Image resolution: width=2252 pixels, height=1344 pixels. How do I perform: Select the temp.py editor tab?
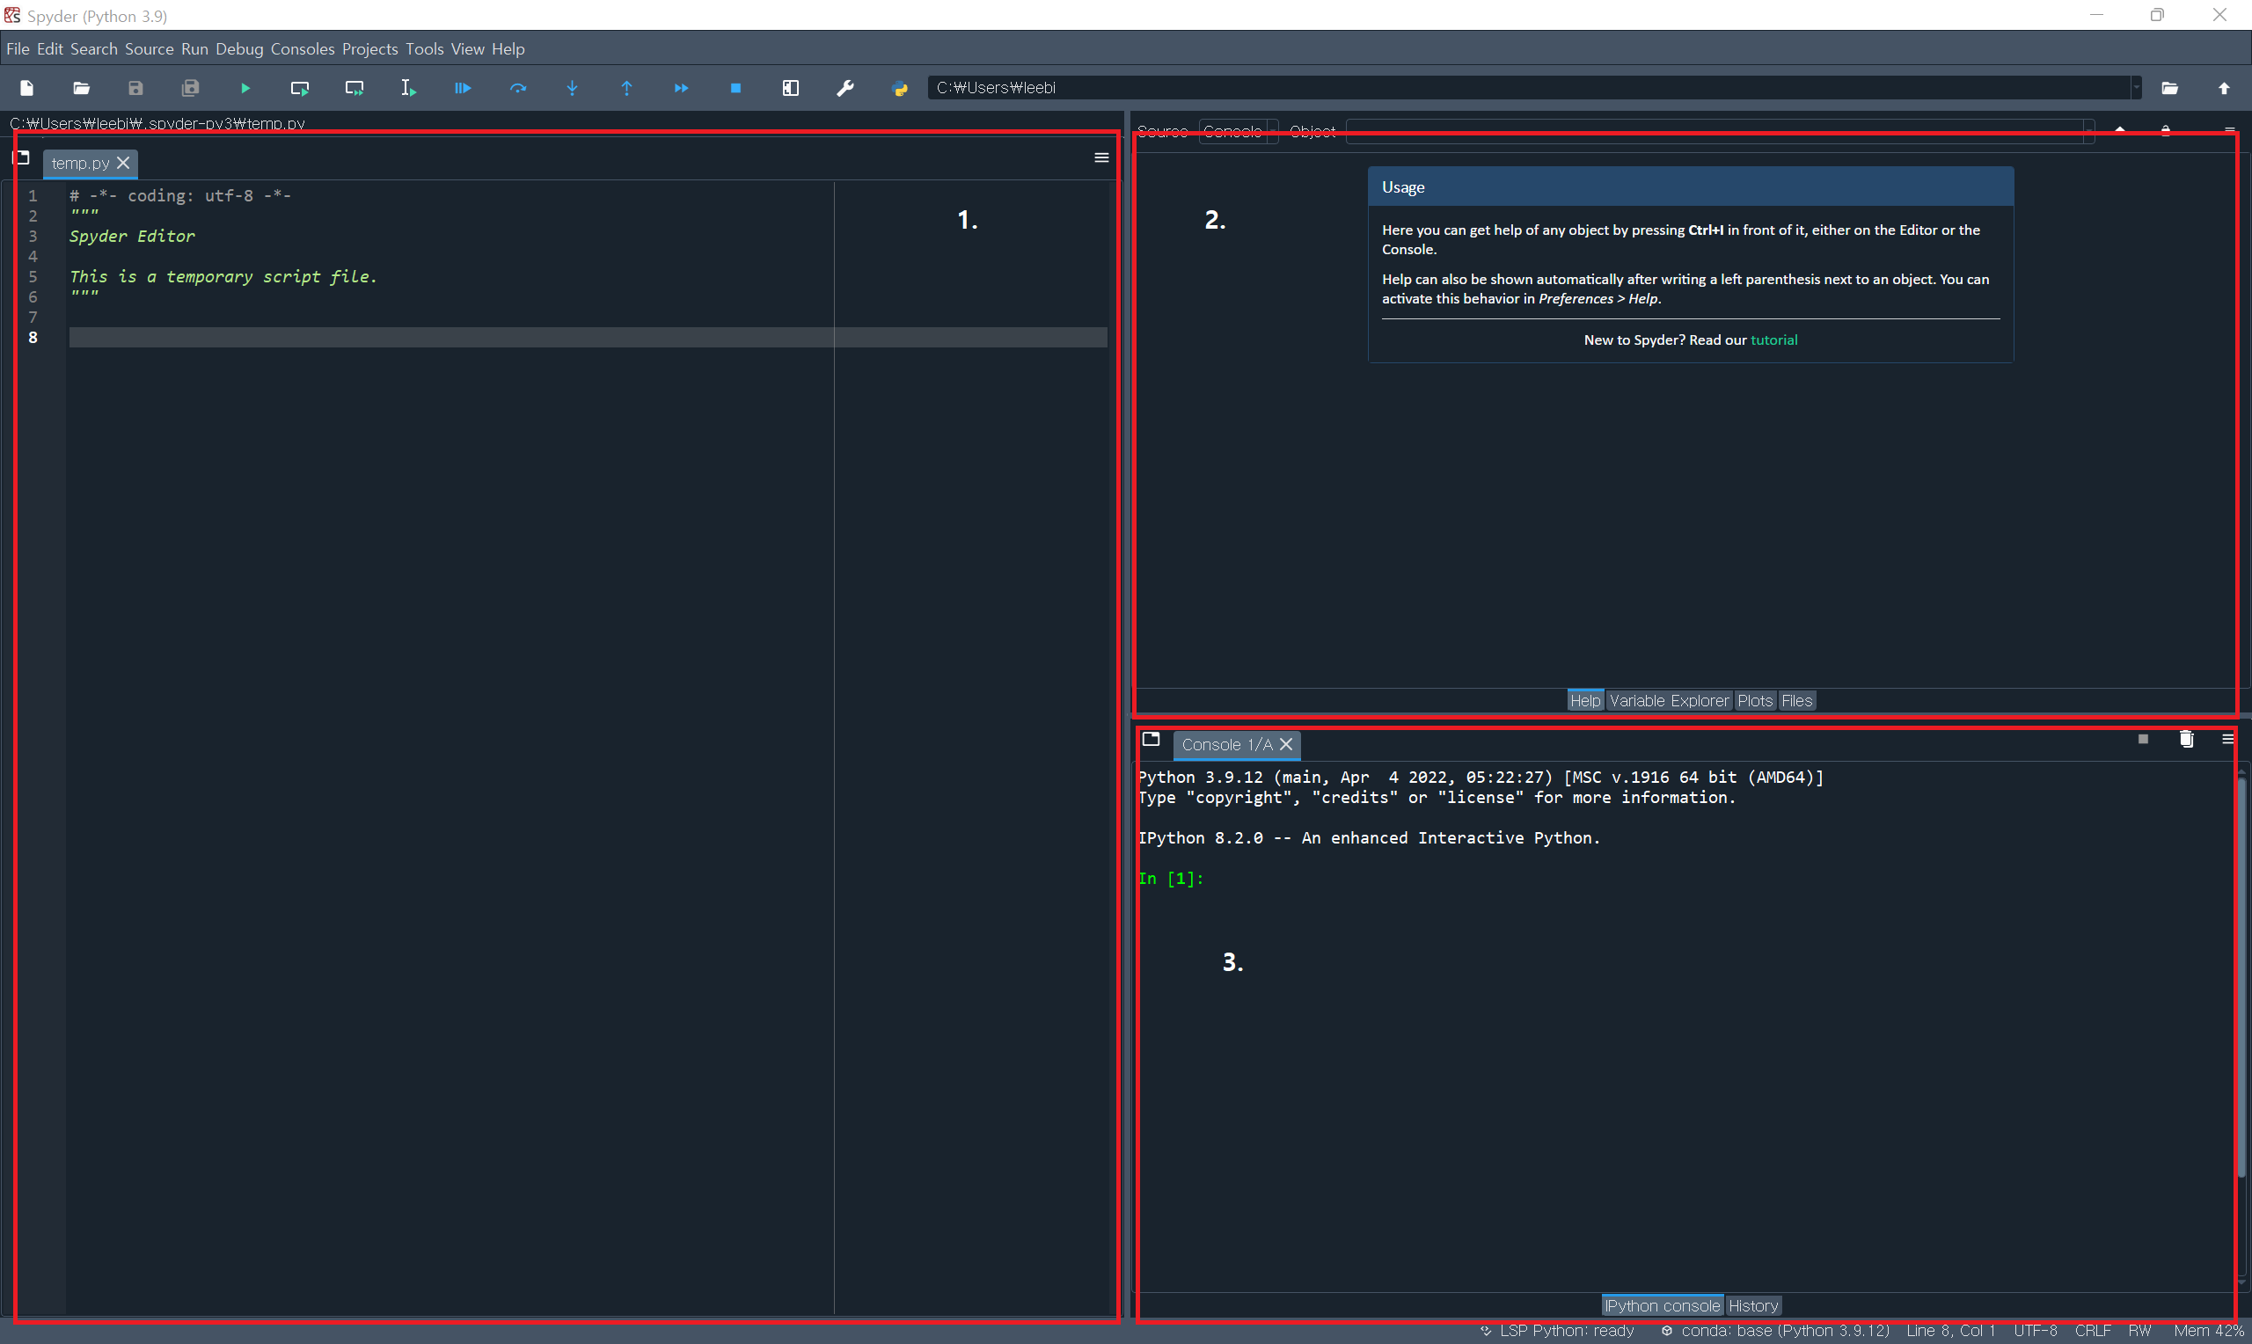click(80, 163)
